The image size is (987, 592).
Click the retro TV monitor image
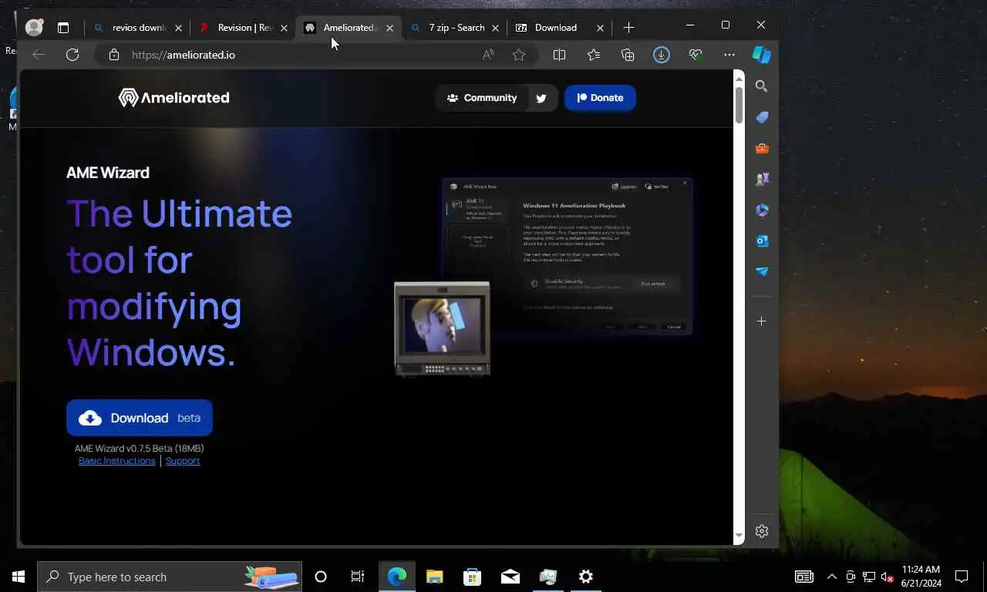click(442, 329)
